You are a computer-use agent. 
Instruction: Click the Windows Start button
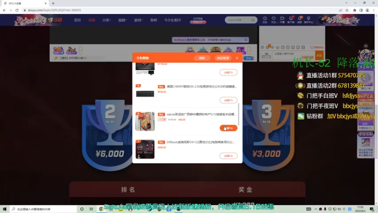[5, 209]
